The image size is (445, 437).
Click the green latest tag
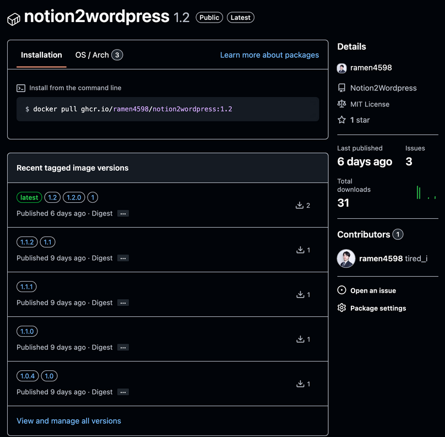(x=29, y=197)
